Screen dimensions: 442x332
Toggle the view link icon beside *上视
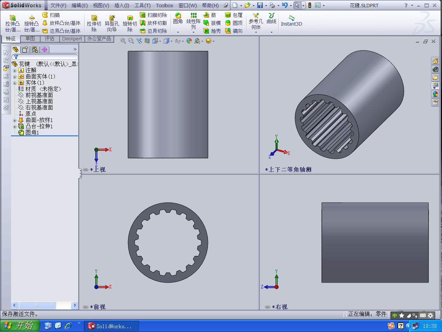(86, 170)
